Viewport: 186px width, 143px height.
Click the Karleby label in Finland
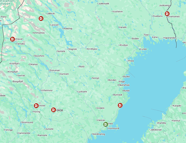coord(162,123)
